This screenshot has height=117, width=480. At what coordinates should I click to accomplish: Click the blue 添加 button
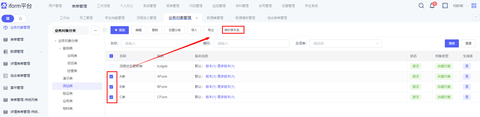point(120,30)
